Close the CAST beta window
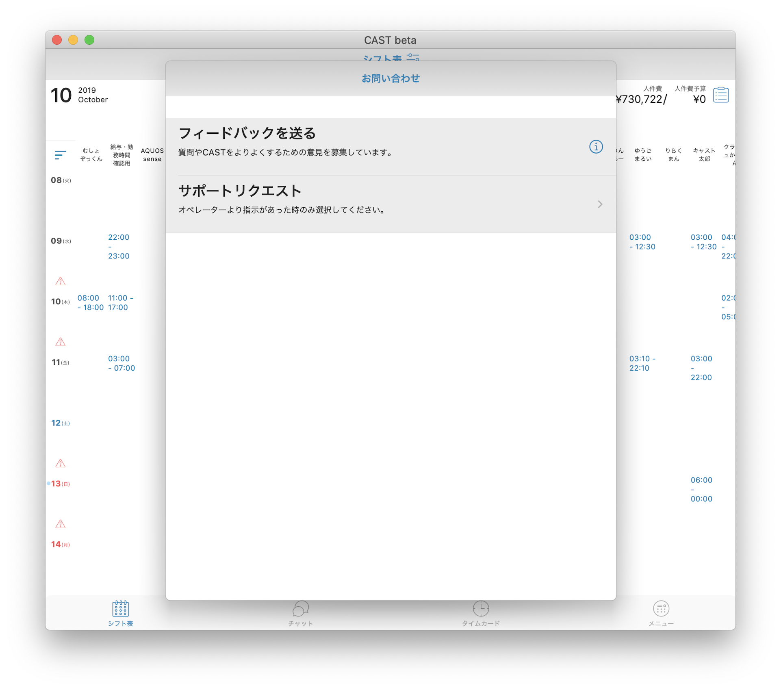Viewport: 781px width, 690px height. coord(57,40)
